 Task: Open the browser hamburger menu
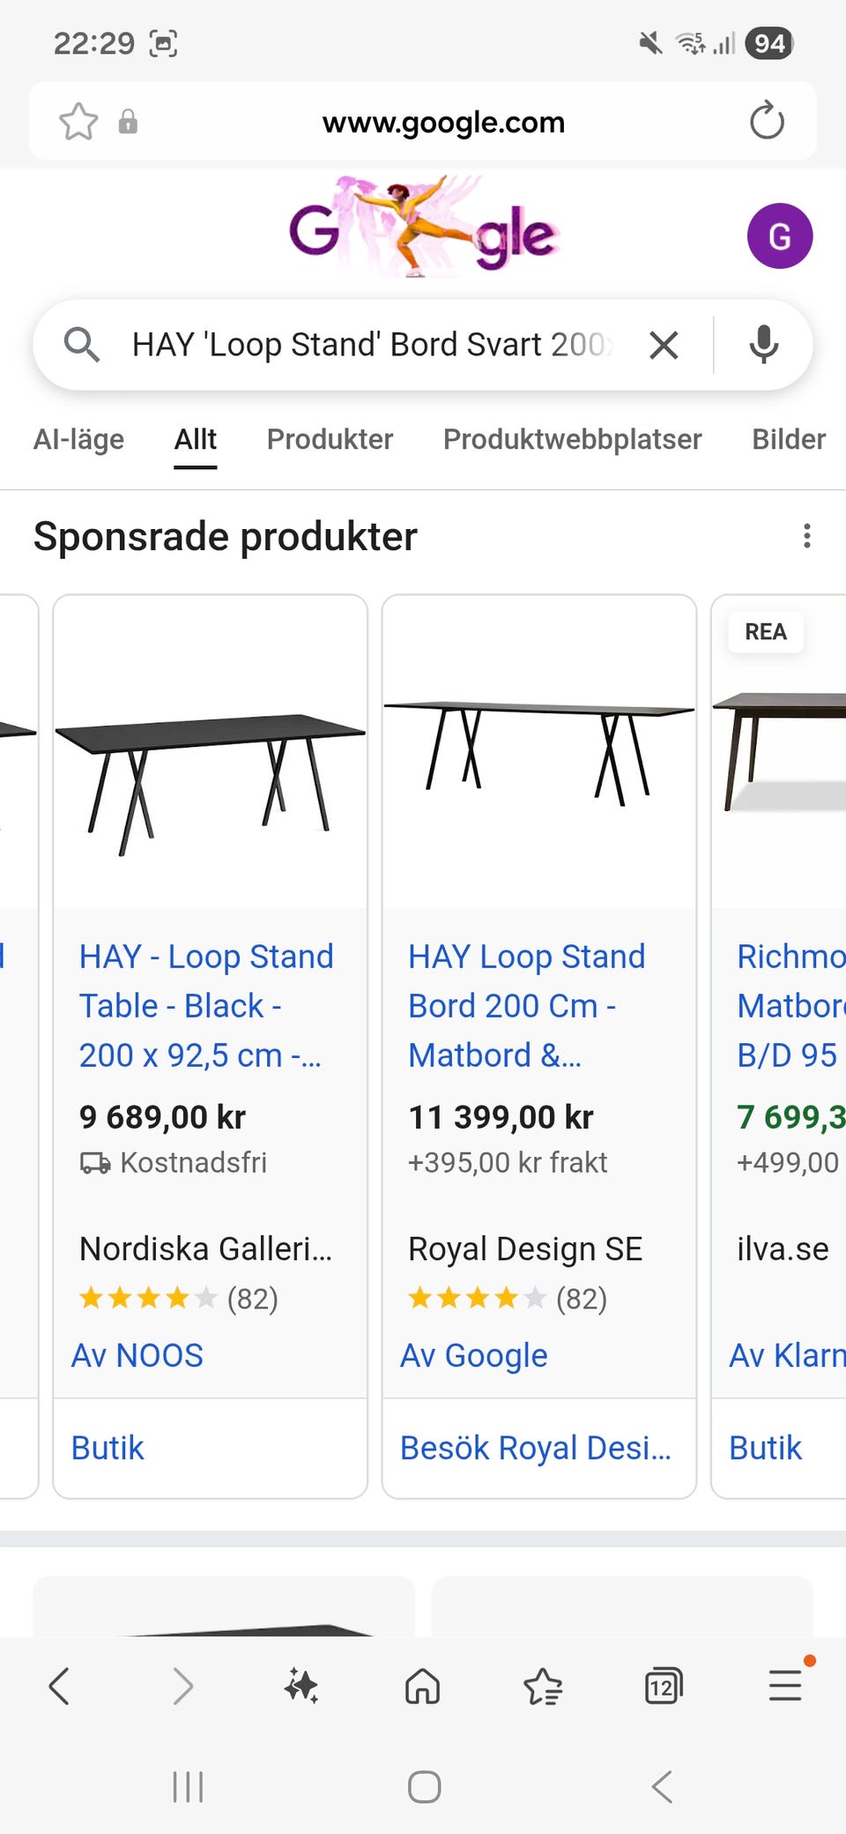784,1685
